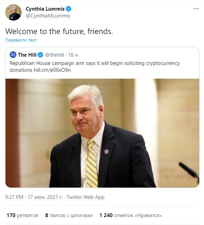This screenshot has height=225, width=204.
Task: Open the three-dot tweet options menu
Action: [196, 9]
